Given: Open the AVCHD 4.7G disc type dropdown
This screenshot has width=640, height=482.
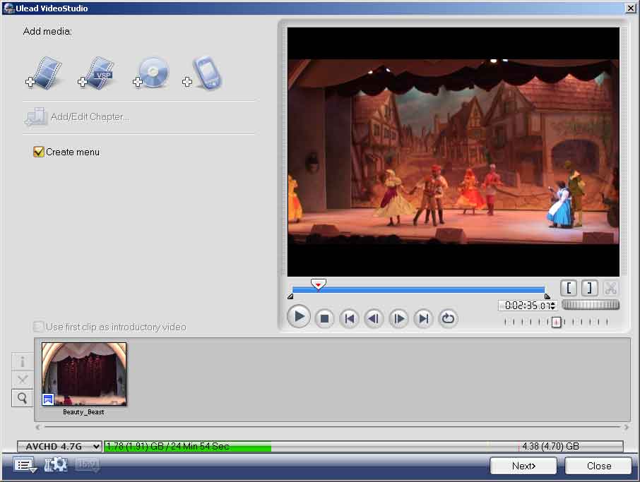Looking at the screenshot, I should [x=59, y=447].
